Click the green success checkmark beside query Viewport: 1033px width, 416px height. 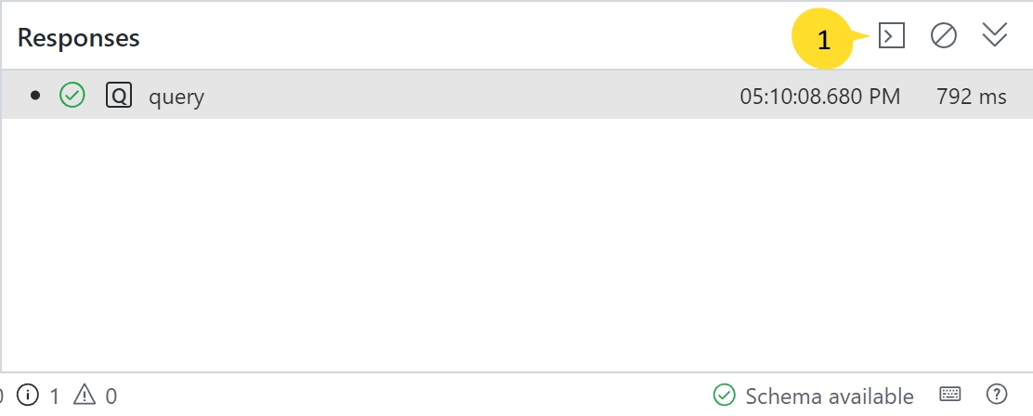click(x=72, y=96)
